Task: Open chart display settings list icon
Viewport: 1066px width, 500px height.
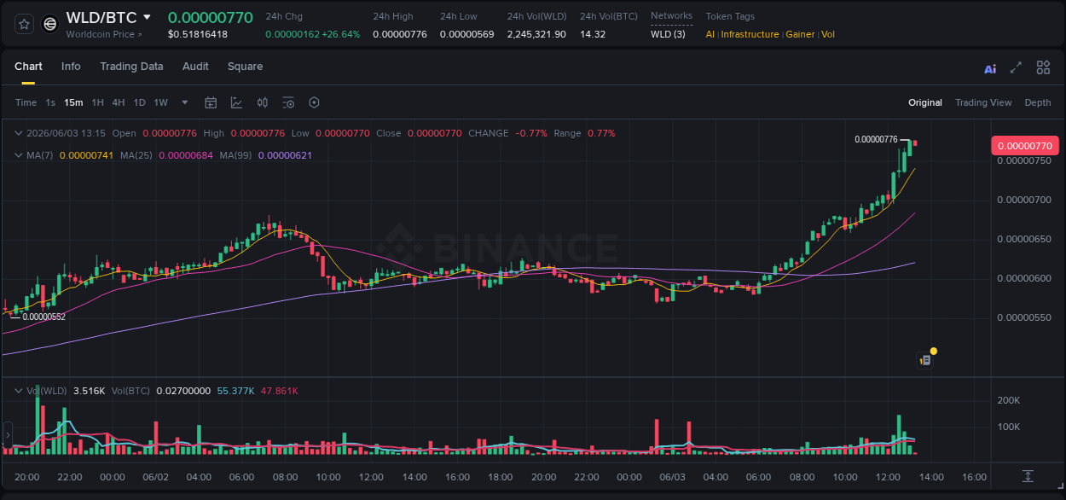Action: tap(288, 102)
